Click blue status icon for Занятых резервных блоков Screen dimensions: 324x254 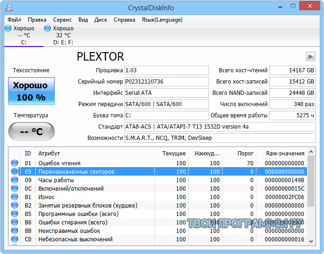pos(15,206)
